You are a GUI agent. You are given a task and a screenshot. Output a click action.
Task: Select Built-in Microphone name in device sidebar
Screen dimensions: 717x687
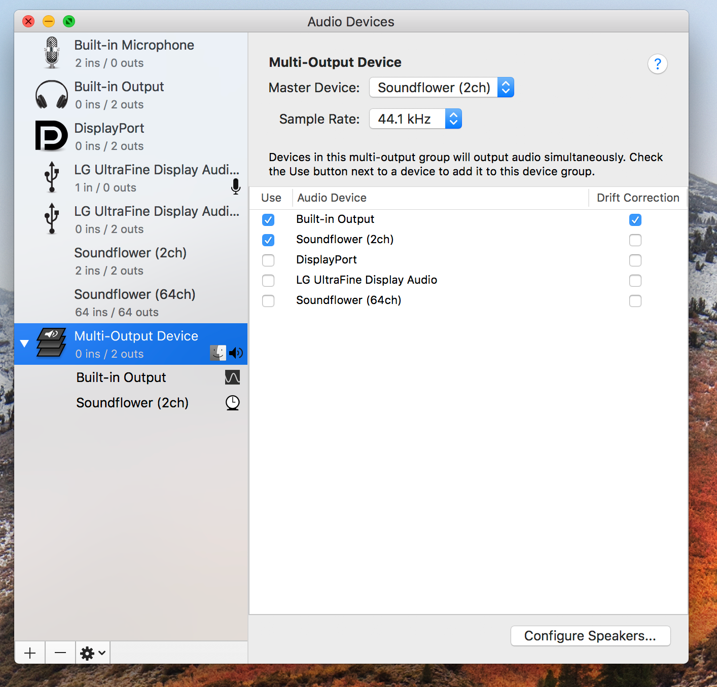click(134, 45)
